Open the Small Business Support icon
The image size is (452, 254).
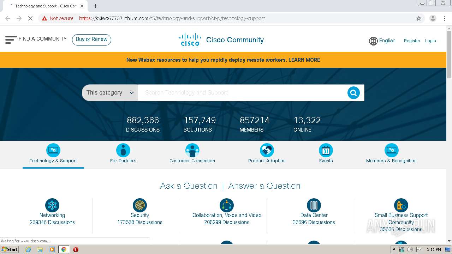click(401, 205)
